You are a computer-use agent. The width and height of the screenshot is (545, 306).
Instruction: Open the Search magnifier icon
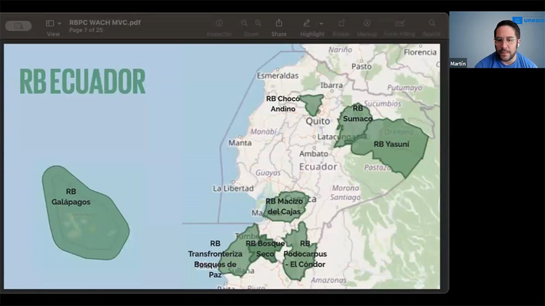tap(432, 23)
